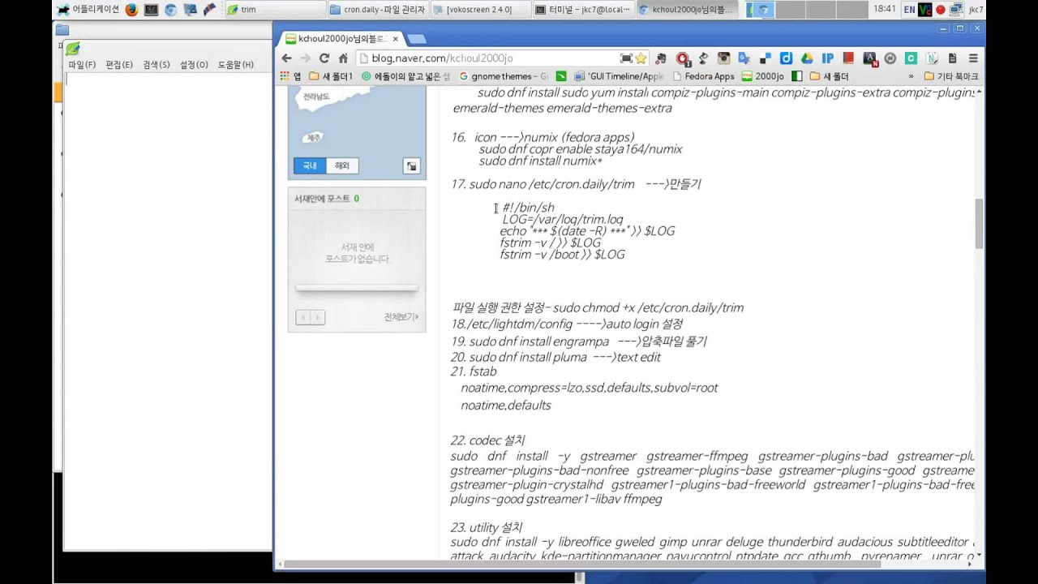Reload the blog page
The height and width of the screenshot is (584, 1038).
click(x=324, y=58)
